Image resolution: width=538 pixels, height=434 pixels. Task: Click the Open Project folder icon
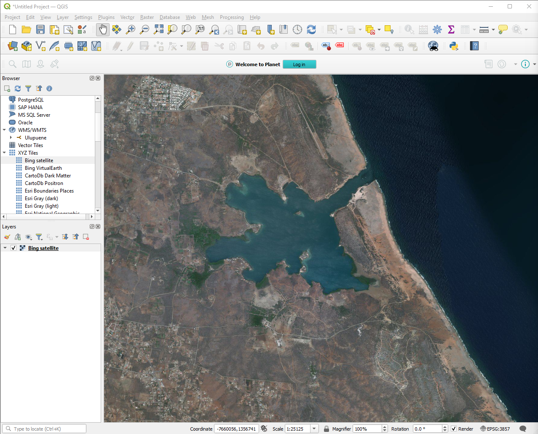click(27, 29)
